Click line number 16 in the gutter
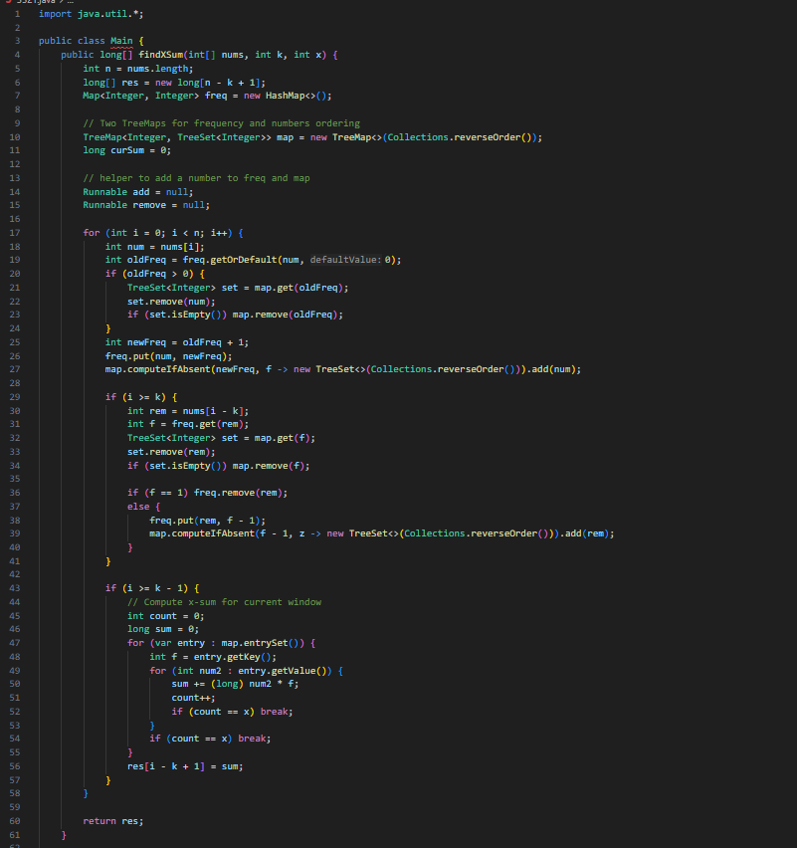The height and width of the screenshot is (848, 797). point(15,219)
